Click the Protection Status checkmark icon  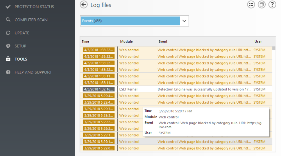(8, 7)
